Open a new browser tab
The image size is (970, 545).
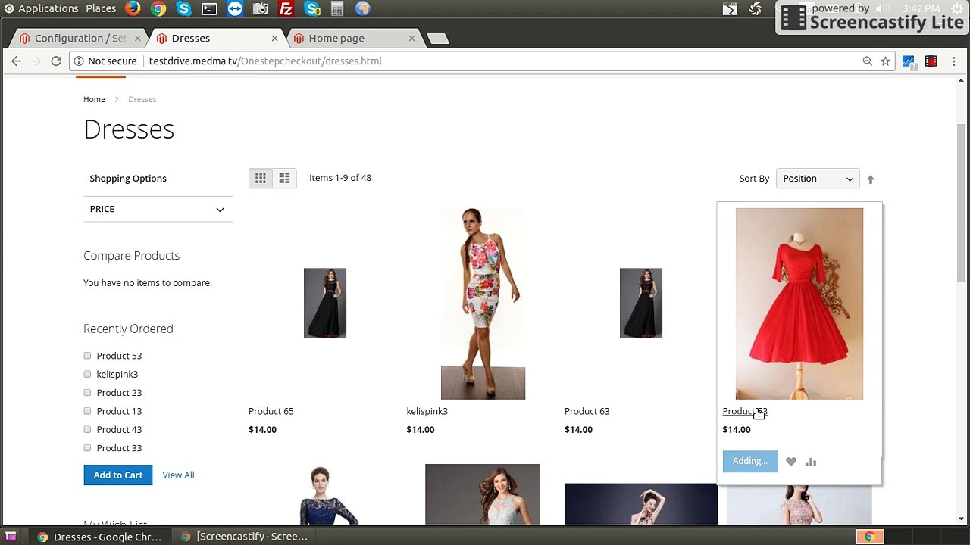click(x=438, y=39)
